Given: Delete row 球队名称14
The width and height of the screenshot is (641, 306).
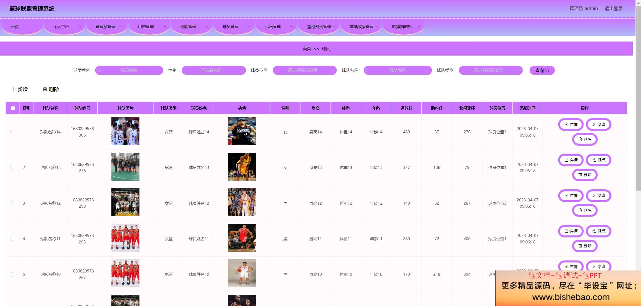Looking at the screenshot, I should point(585,139).
